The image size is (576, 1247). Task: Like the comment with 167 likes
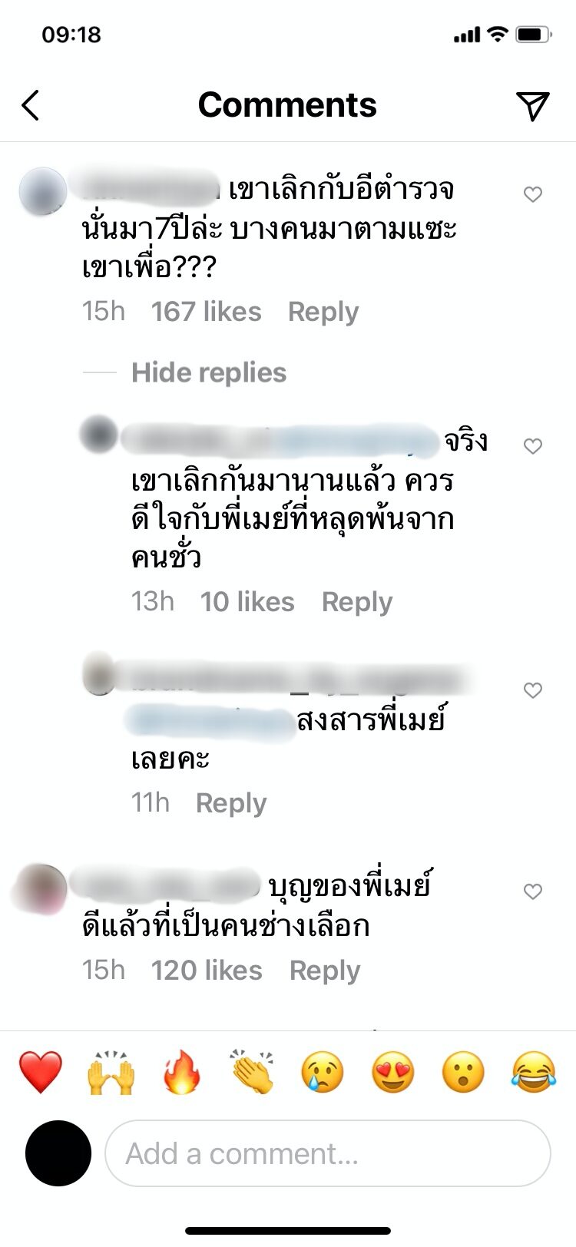tap(533, 194)
